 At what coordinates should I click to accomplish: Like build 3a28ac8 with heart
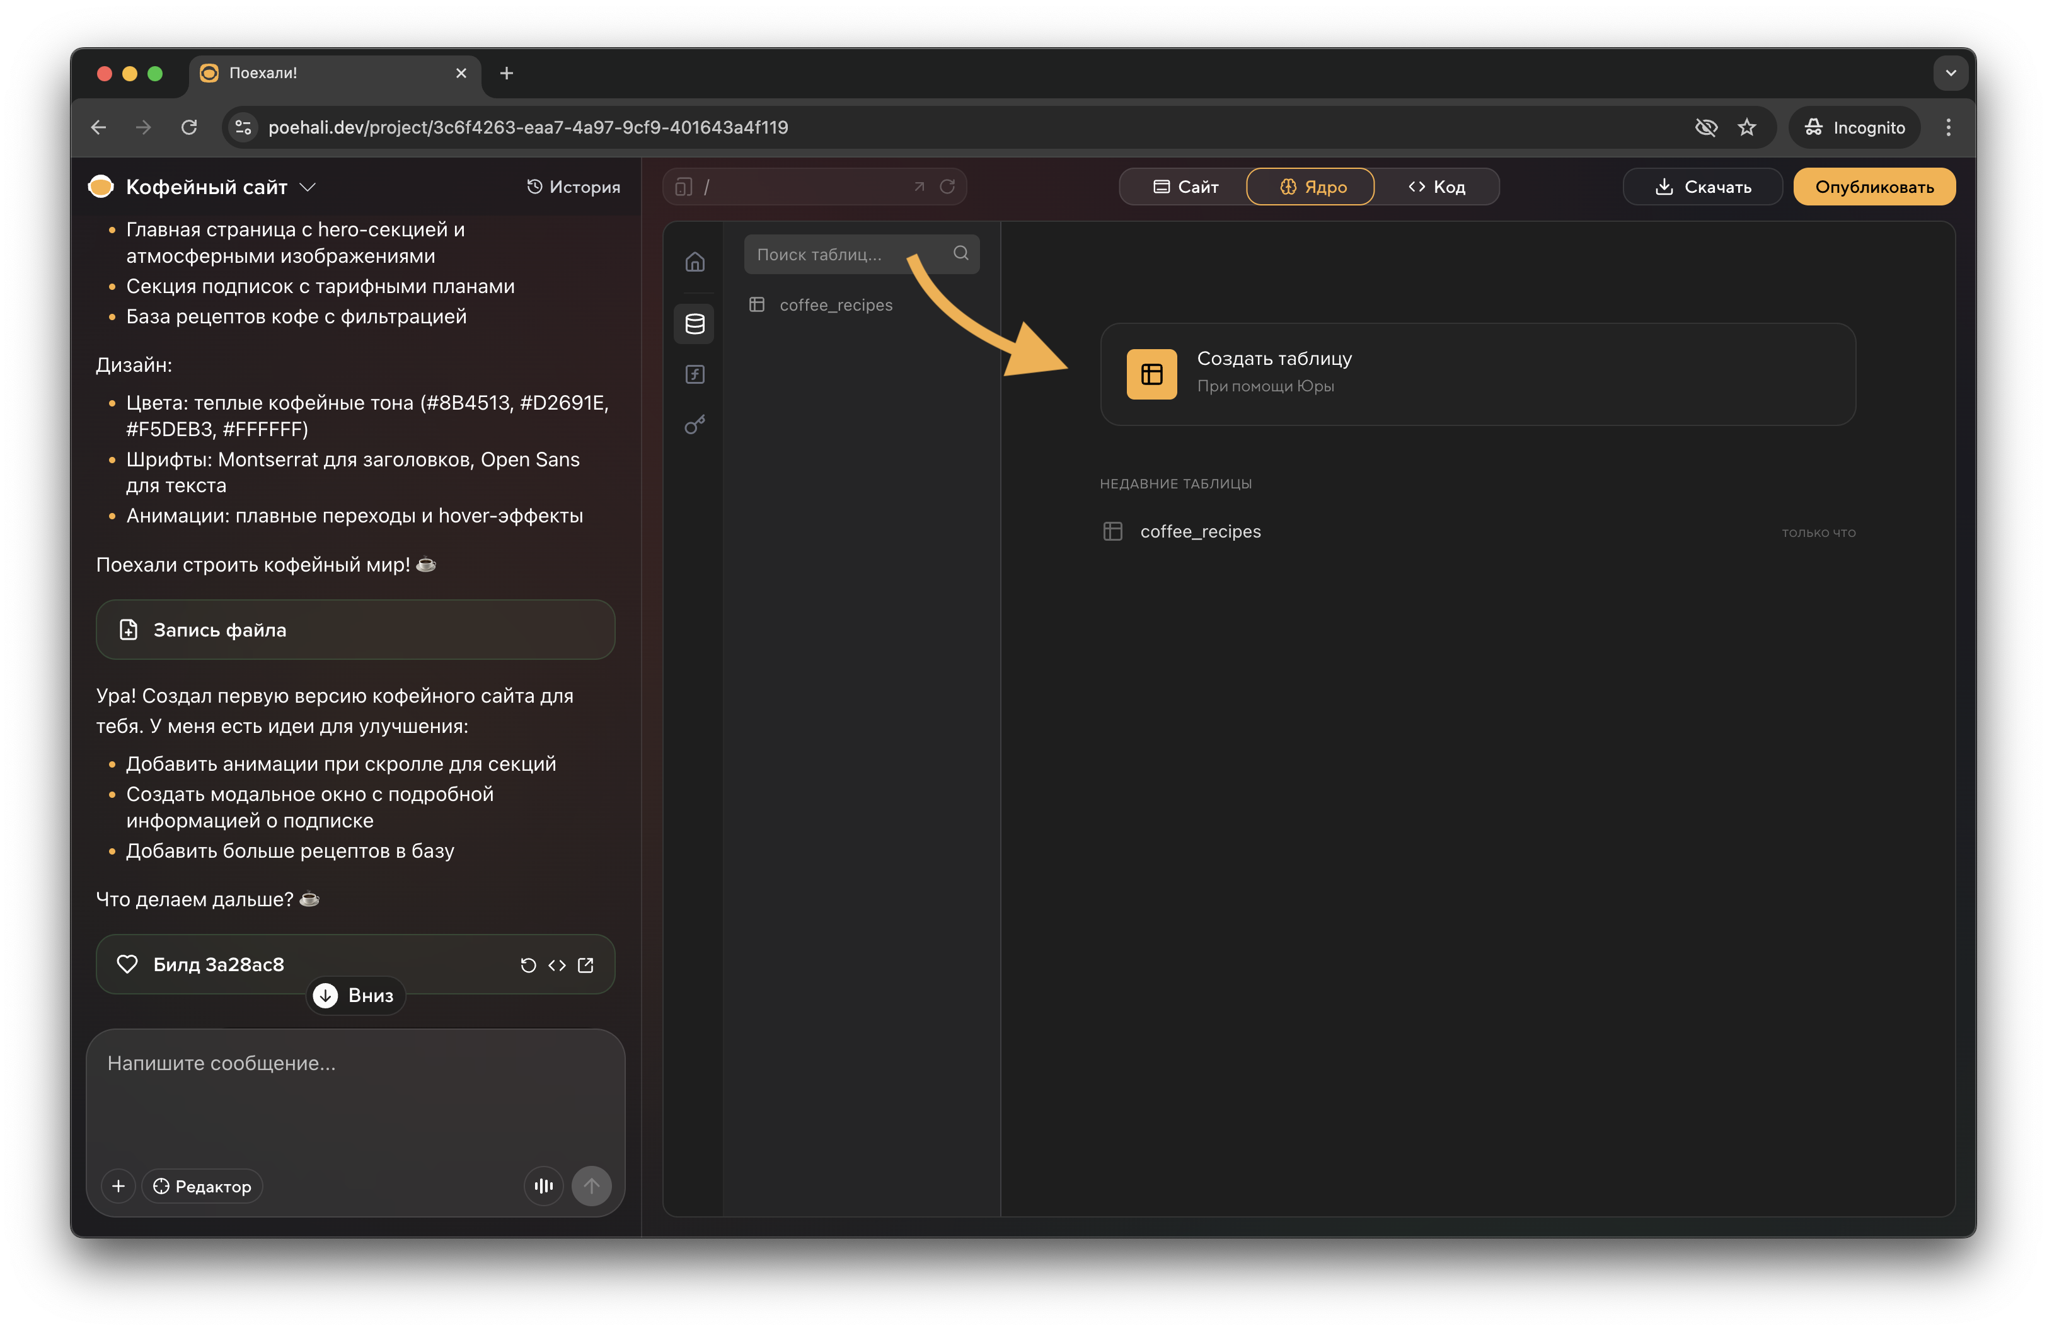(127, 965)
